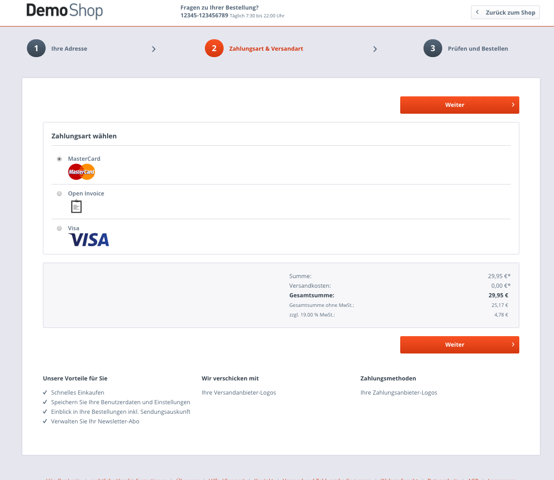Click the hotline number 12345-123456789
554x480 pixels.
pyautogui.click(x=204, y=16)
